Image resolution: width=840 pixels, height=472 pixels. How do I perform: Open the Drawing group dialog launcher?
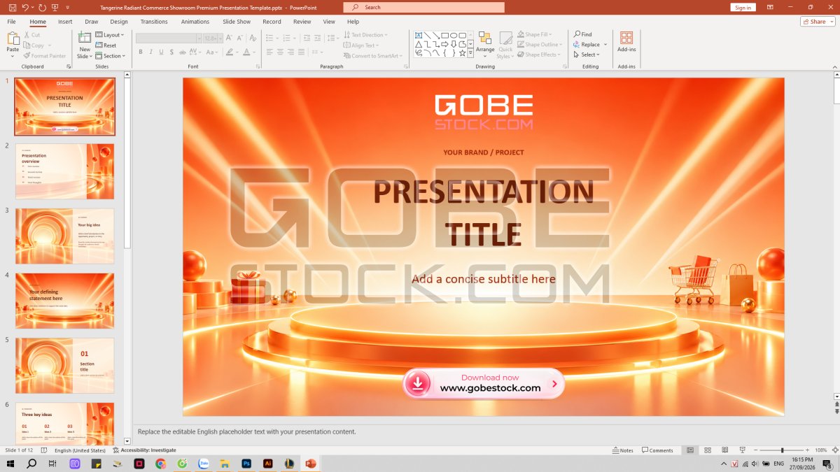[x=564, y=66]
